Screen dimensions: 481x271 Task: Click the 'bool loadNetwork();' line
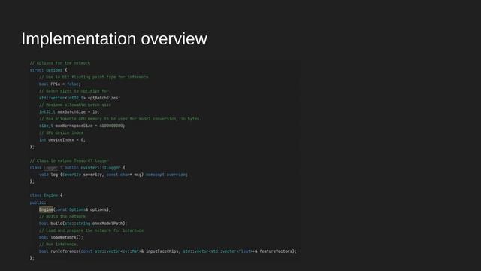coord(61,237)
